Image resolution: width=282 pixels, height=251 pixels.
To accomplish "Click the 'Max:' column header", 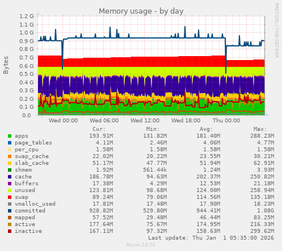I will [260, 129].
